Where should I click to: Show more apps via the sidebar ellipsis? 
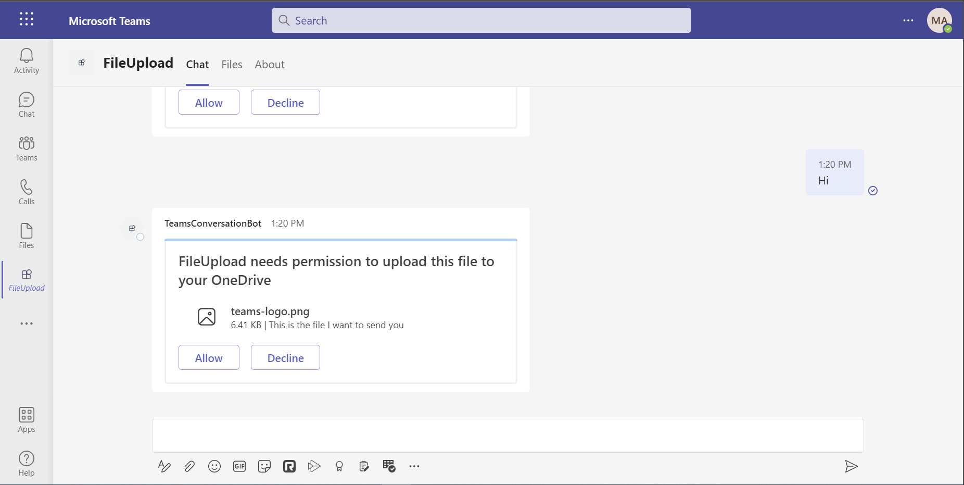click(26, 323)
